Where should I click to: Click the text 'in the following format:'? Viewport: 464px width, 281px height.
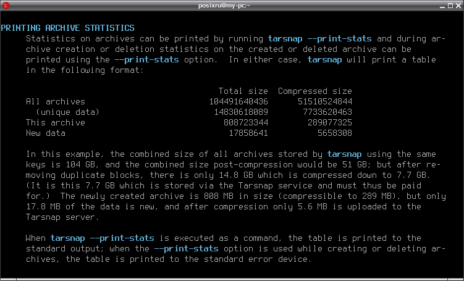pos(85,70)
